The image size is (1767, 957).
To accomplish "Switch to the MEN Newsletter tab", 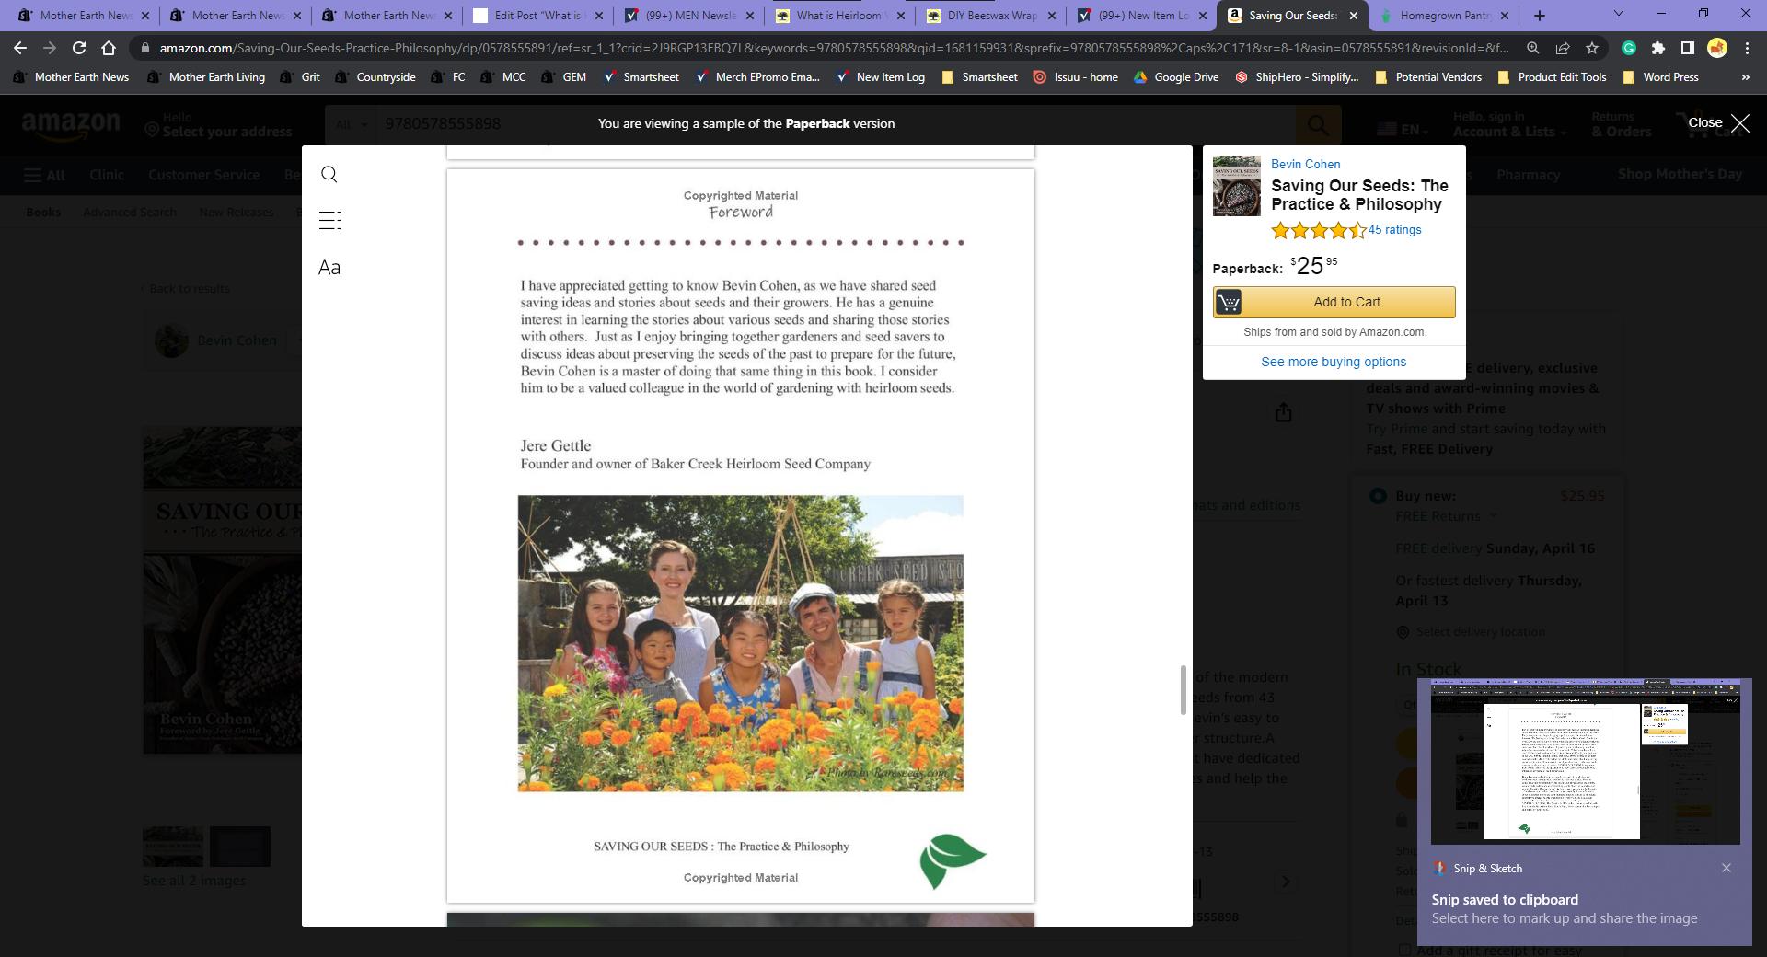I will coord(689,15).
